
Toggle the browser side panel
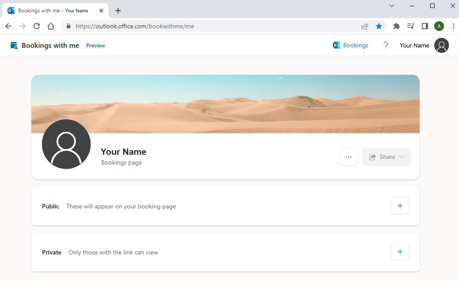point(425,26)
